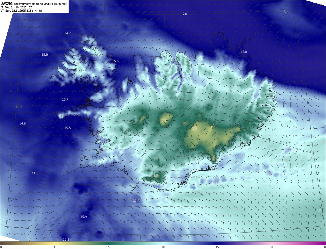Click the dark green colorbar segment above 5

point(109,243)
